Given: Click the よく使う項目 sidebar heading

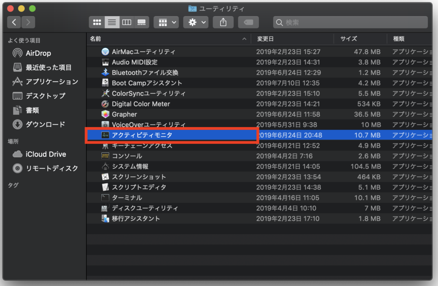Looking at the screenshot, I should (24, 41).
